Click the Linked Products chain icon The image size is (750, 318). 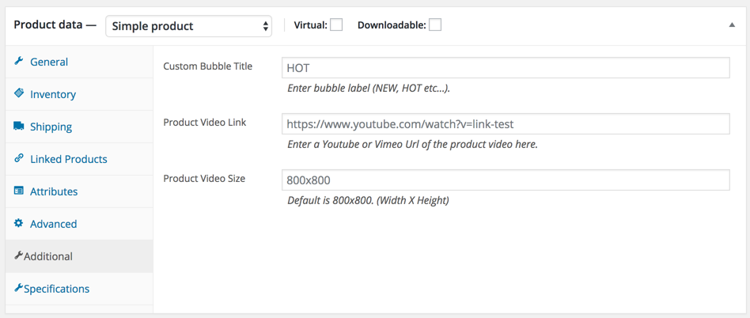point(19,158)
